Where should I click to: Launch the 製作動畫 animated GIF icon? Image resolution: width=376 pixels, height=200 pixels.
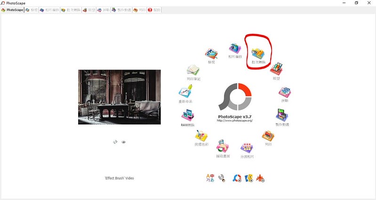click(x=282, y=116)
